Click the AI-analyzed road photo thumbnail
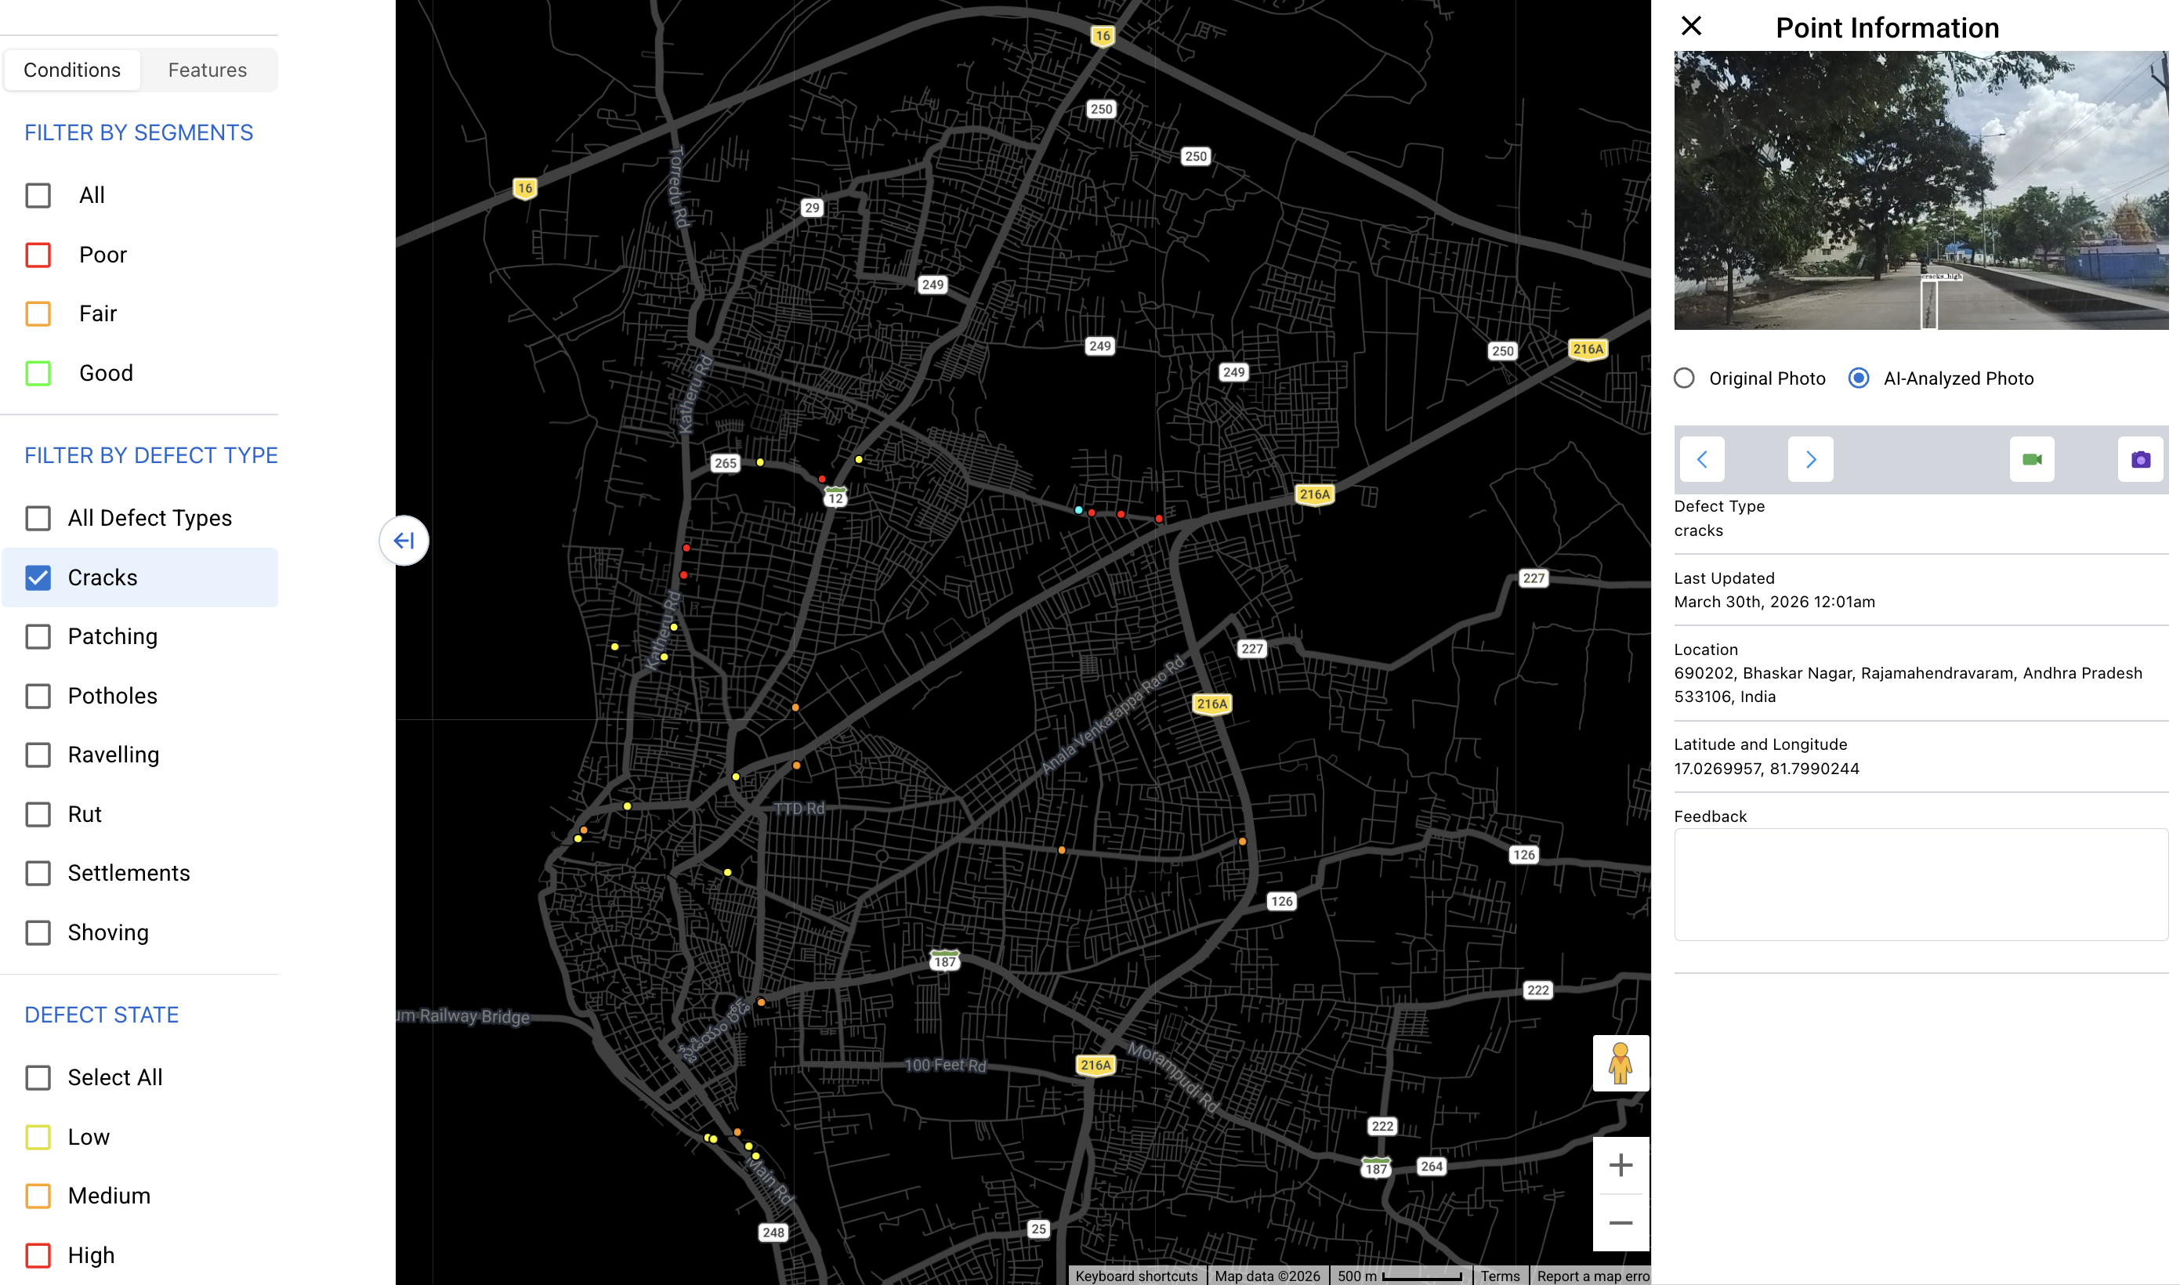2180x1285 pixels. tap(1921, 190)
